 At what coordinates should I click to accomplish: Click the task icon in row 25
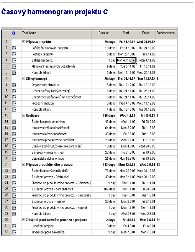(14, 189)
